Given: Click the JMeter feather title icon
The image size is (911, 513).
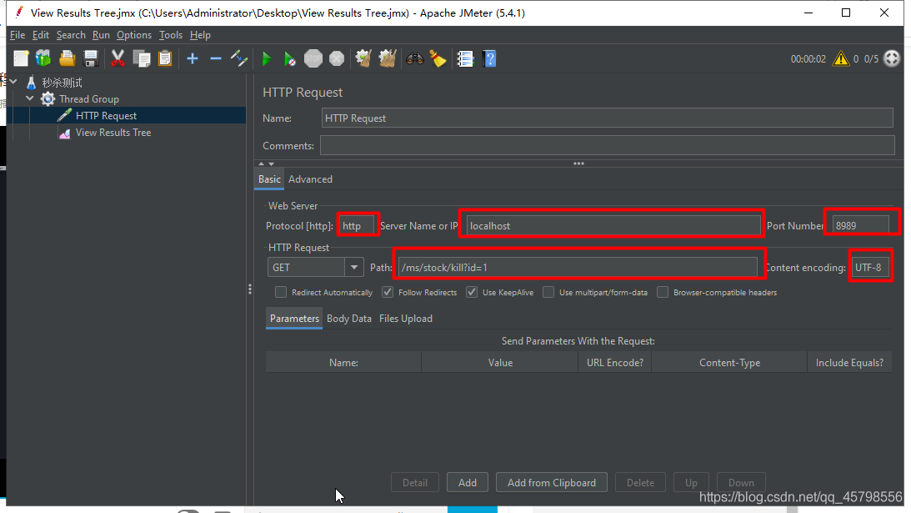Looking at the screenshot, I should tap(19, 13).
